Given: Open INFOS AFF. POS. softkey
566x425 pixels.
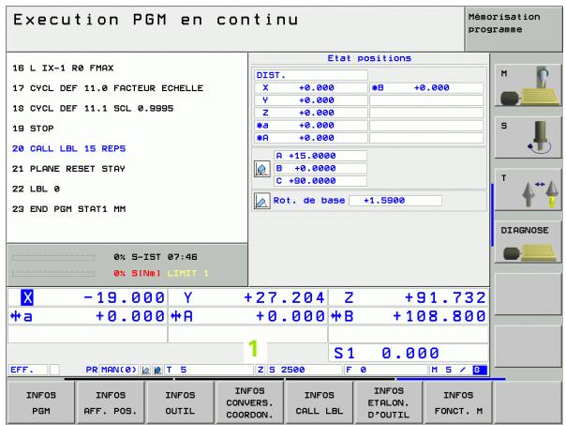Looking at the screenshot, I should coord(111,402).
